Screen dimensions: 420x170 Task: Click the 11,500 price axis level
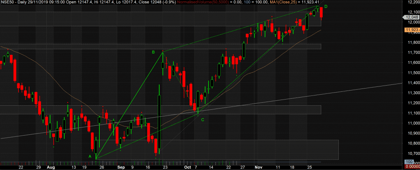click(x=412, y=73)
